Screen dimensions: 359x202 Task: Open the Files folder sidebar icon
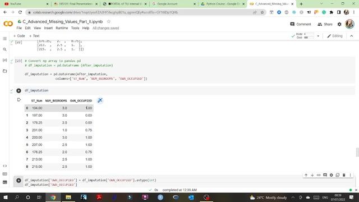click(x=5, y=71)
